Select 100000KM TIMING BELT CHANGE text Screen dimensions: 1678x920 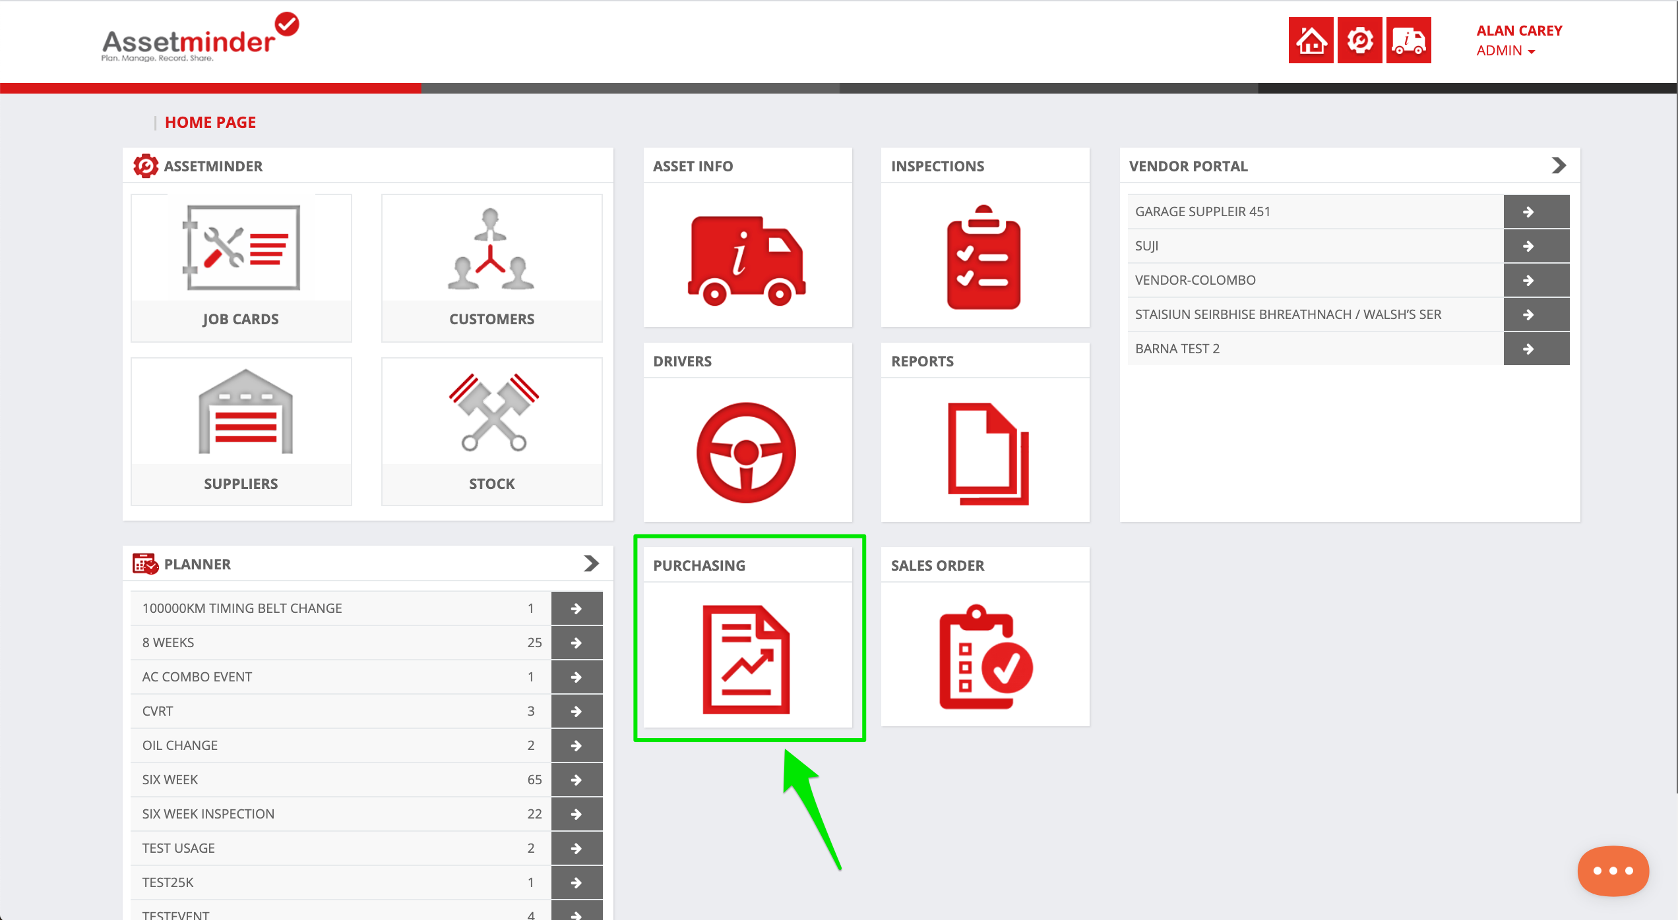point(242,608)
